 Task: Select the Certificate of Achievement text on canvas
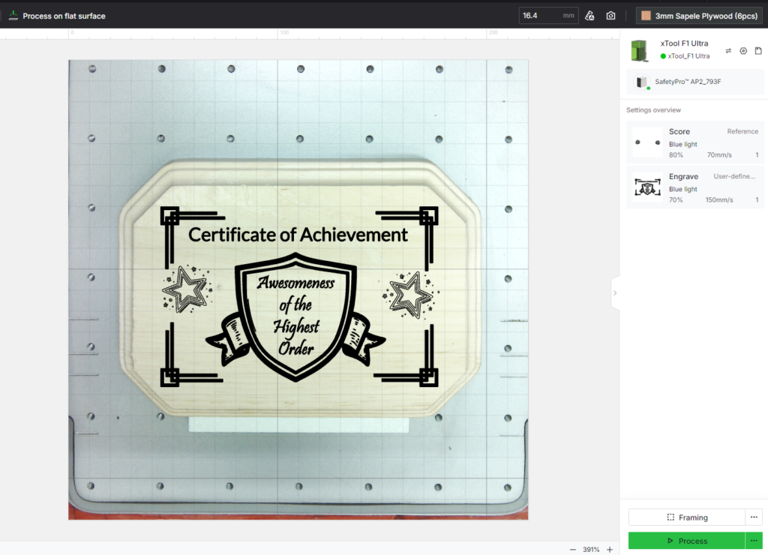[x=298, y=235]
